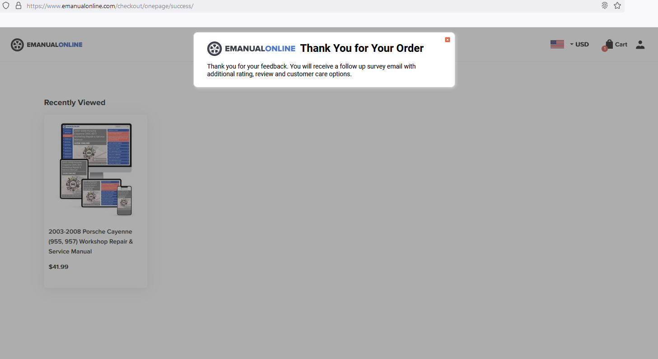View the Porsche Cayenne manual thumbnail

pos(95,168)
